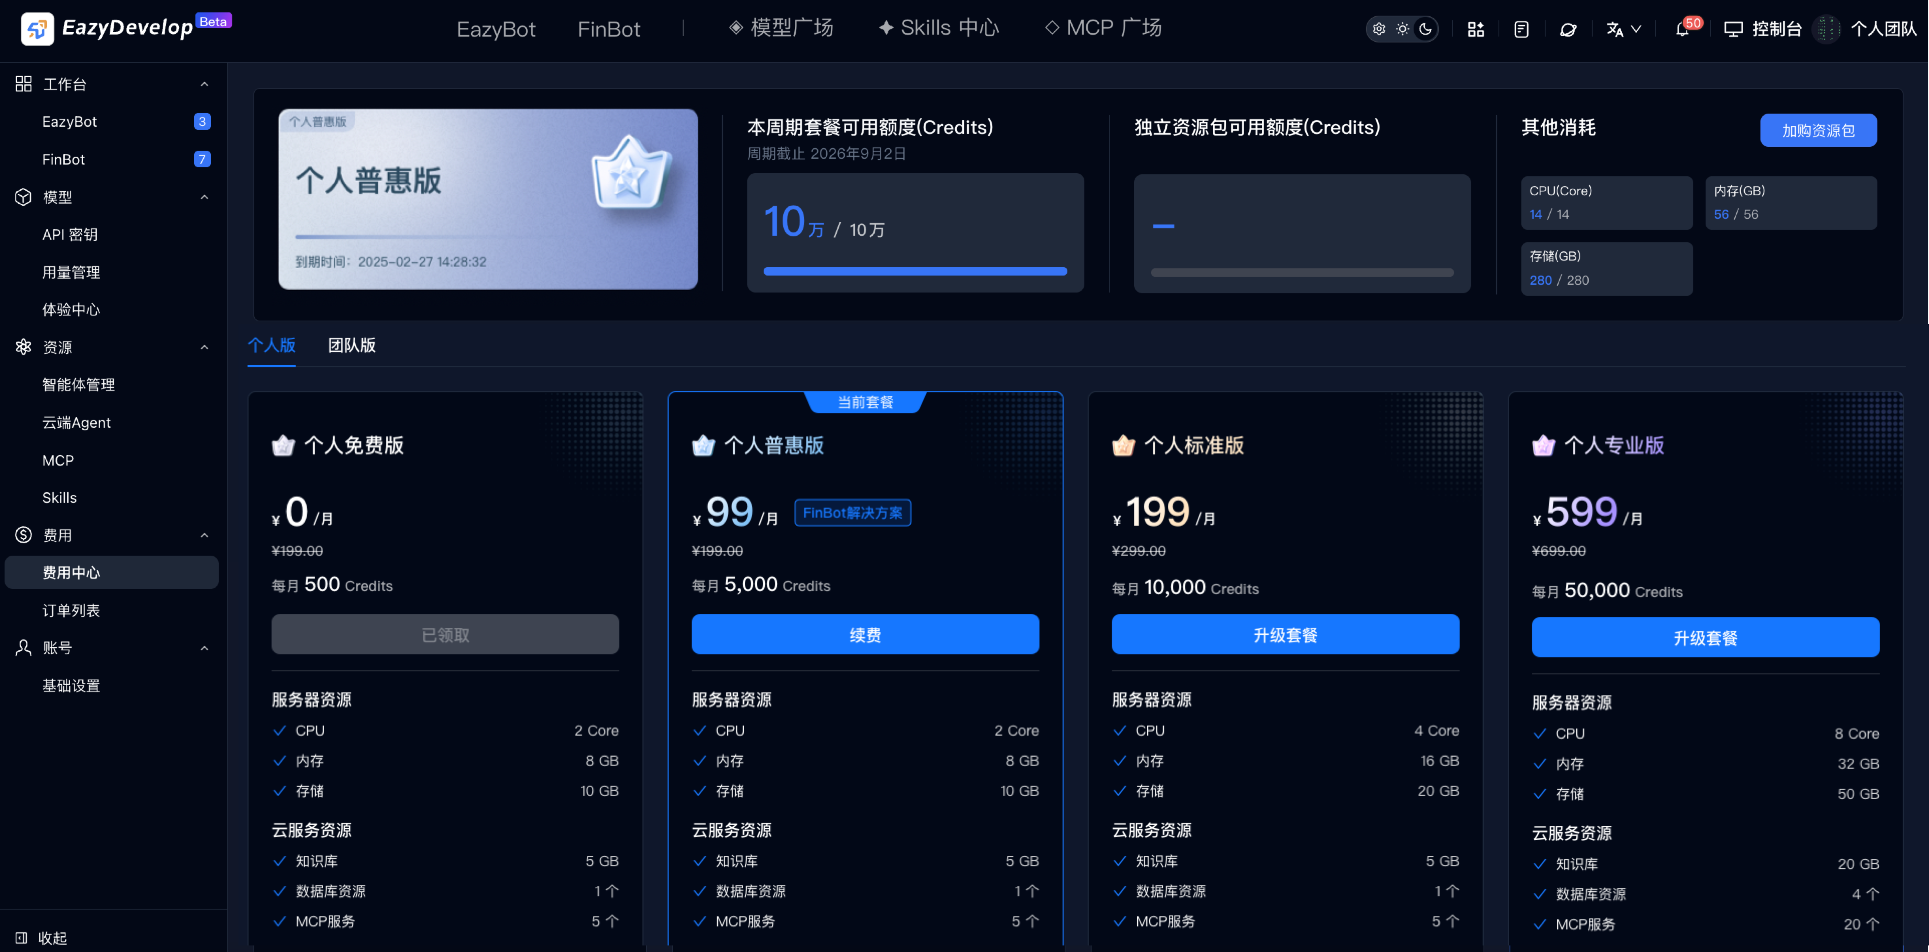
Task: Click the 续费 renew button
Action: 865,635
